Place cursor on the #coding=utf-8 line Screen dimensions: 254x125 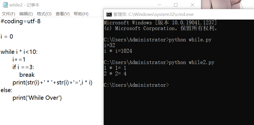pos(20,21)
